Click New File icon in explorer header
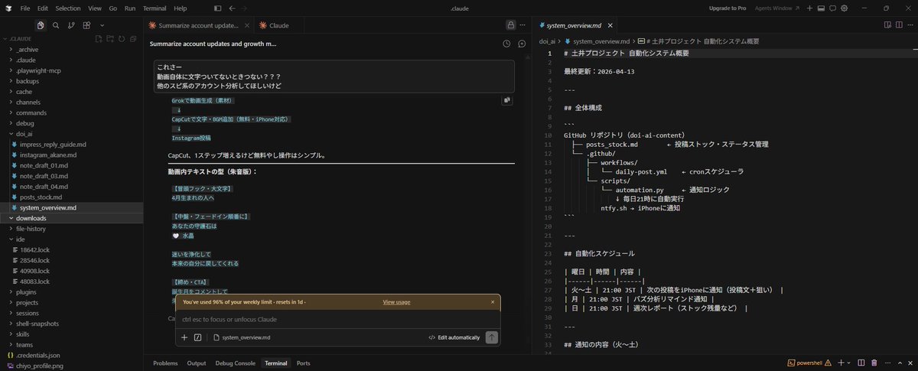The height and width of the screenshot is (371, 918). point(99,38)
